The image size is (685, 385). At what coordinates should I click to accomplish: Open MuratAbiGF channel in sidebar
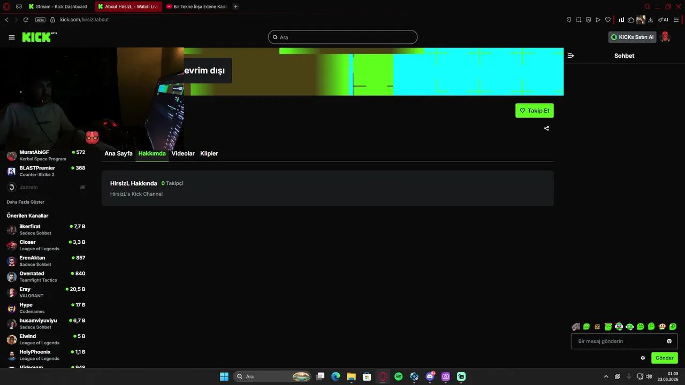pos(46,156)
